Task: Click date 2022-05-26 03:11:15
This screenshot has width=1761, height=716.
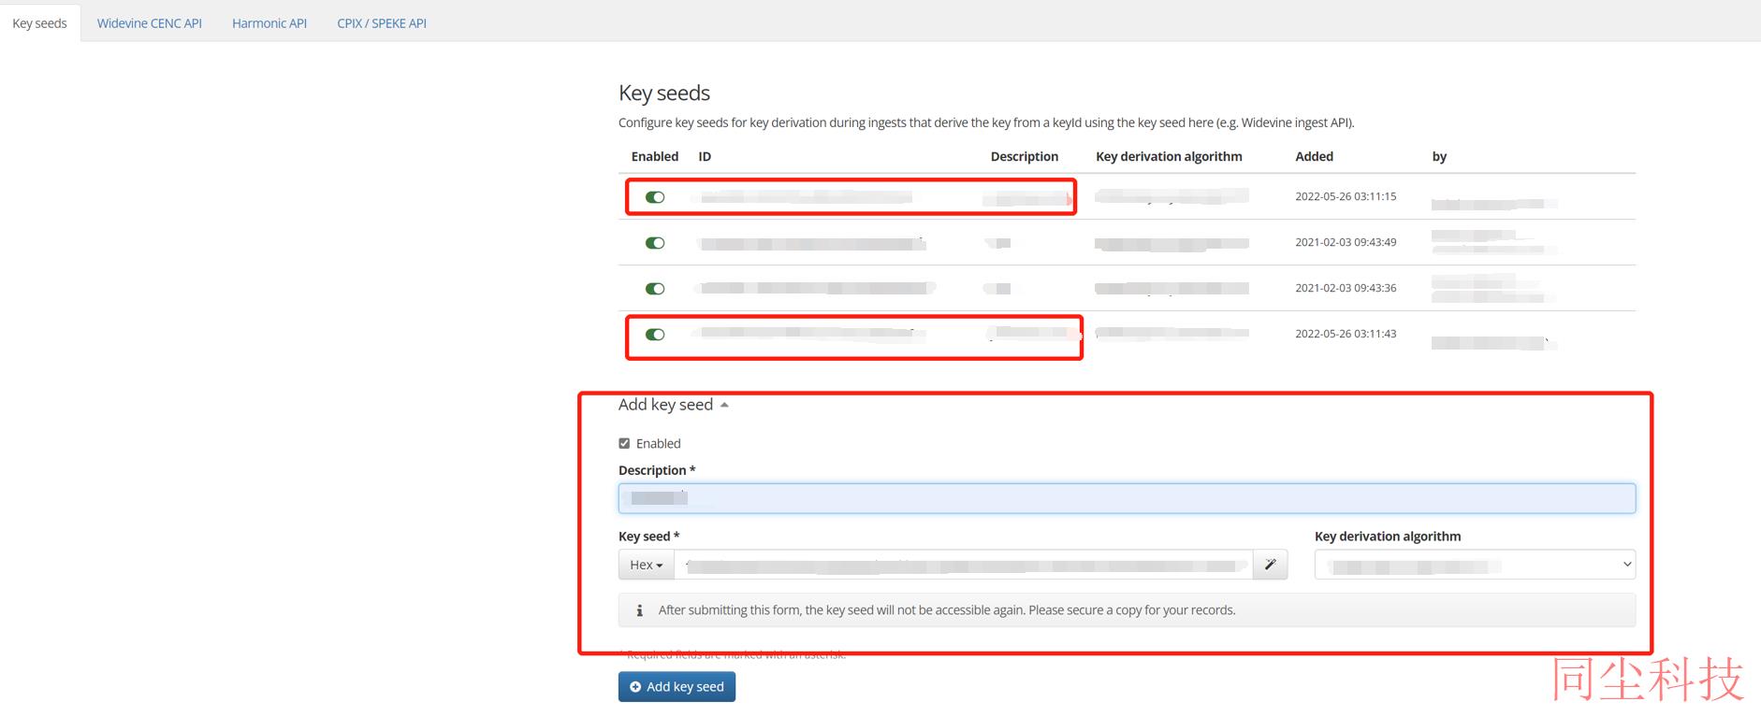Action: pyautogui.click(x=1346, y=196)
